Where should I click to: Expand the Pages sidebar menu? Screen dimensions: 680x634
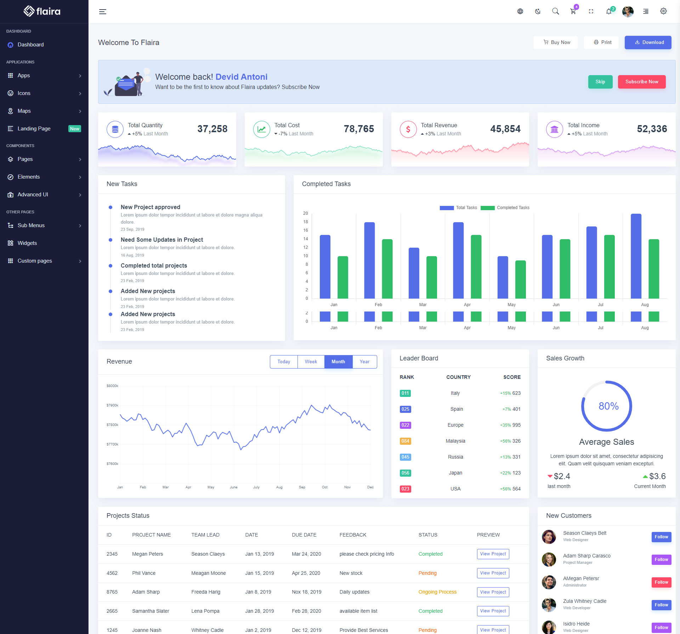(44, 159)
